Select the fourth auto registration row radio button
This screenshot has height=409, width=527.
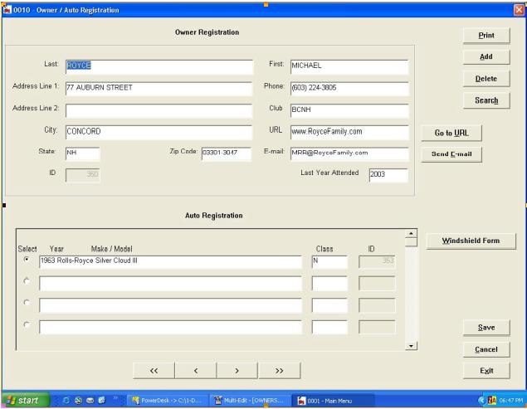(27, 325)
